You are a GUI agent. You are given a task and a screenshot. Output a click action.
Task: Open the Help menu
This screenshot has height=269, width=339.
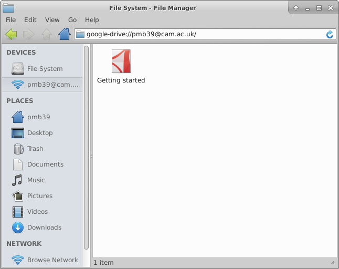92,20
